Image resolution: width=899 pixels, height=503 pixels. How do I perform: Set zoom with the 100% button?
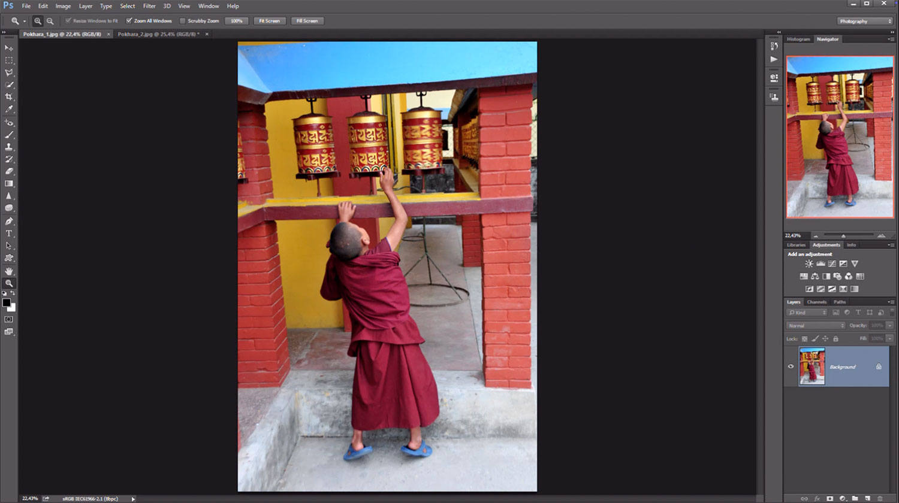coord(237,21)
